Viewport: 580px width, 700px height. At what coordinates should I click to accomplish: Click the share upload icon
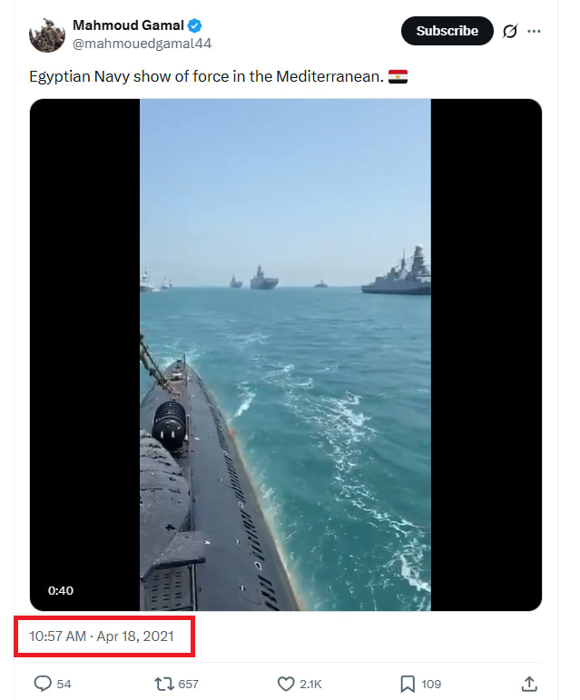point(528,684)
